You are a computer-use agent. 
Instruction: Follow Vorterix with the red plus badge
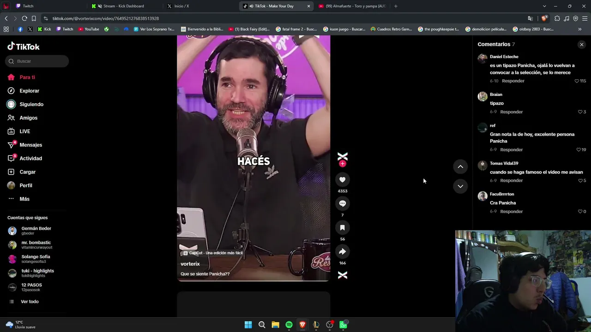(x=342, y=164)
